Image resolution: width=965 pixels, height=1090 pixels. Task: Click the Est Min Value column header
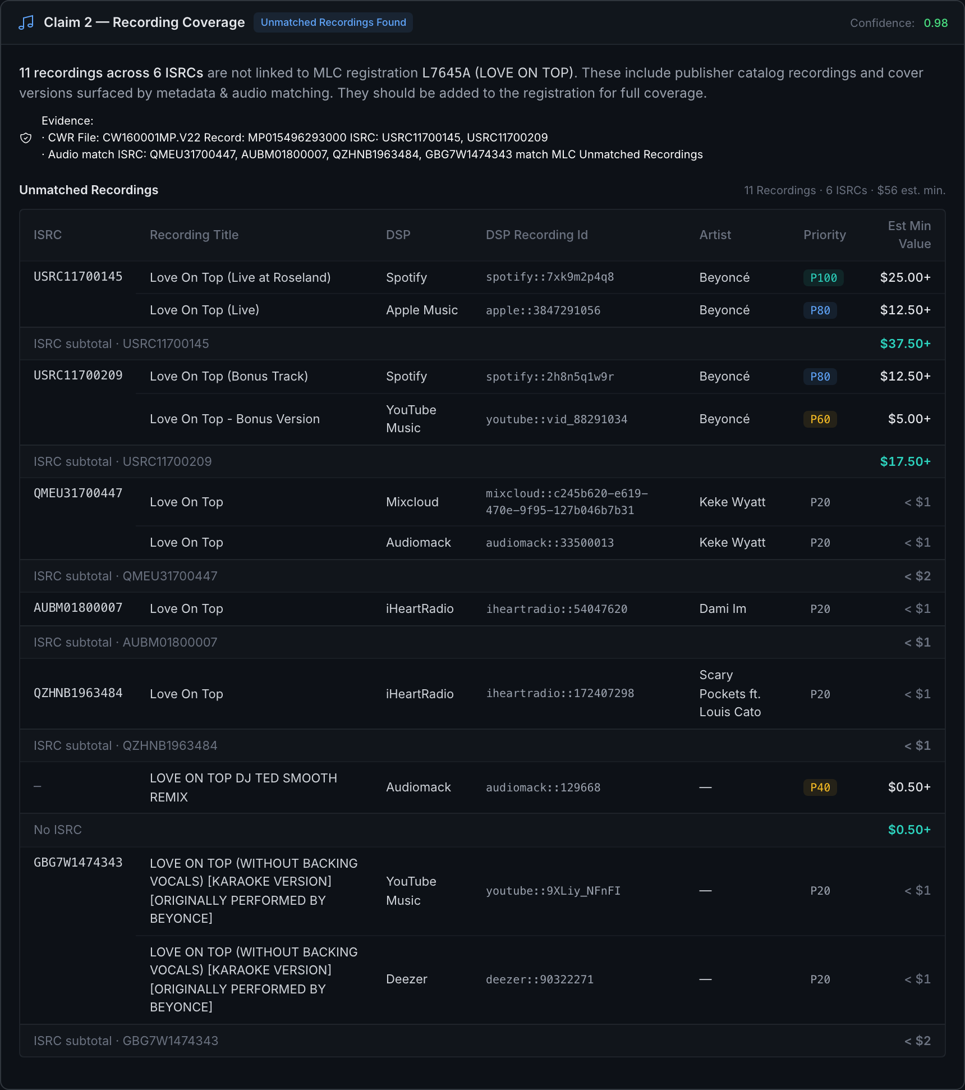[x=909, y=235]
